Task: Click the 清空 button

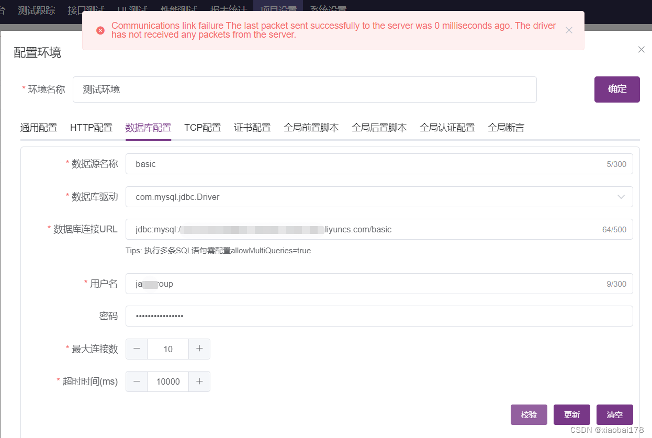Action: (x=615, y=414)
